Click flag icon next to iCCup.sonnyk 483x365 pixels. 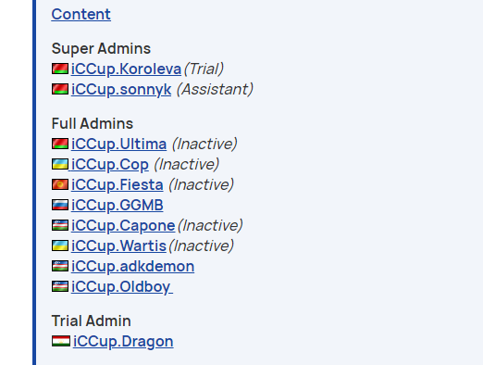[60, 89]
